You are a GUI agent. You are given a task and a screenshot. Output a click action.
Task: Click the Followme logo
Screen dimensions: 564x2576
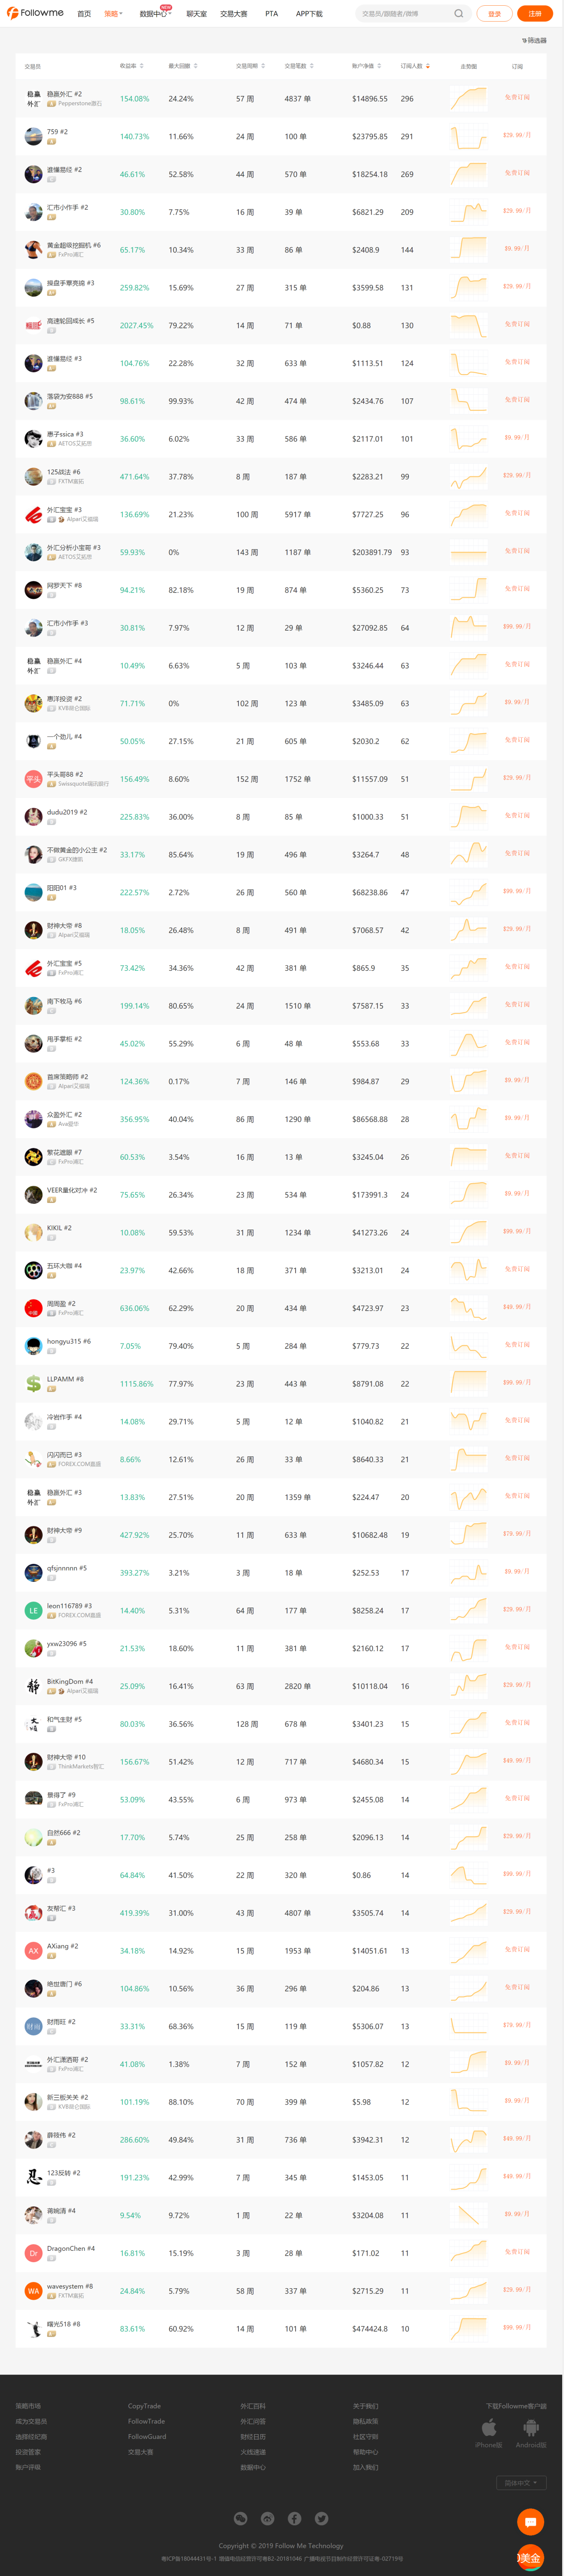(35, 13)
